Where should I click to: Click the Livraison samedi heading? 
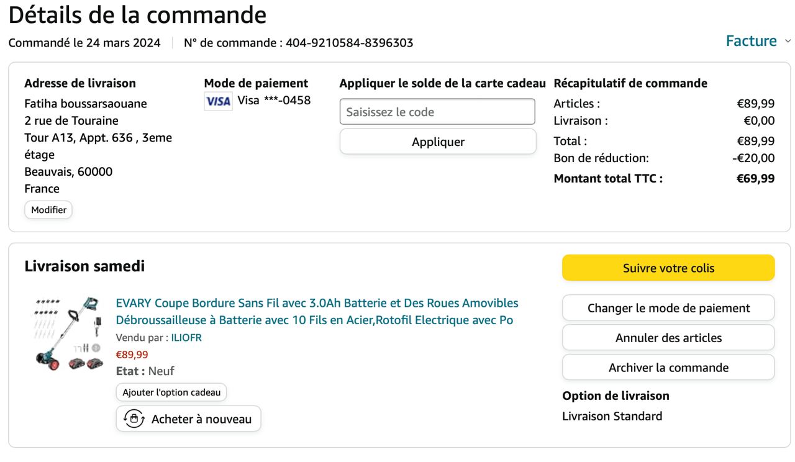[x=84, y=266]
